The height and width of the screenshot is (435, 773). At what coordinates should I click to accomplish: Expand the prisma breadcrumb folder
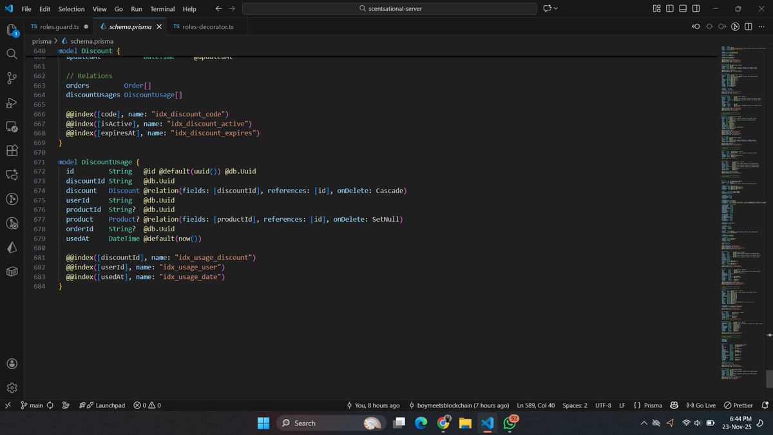41,41
